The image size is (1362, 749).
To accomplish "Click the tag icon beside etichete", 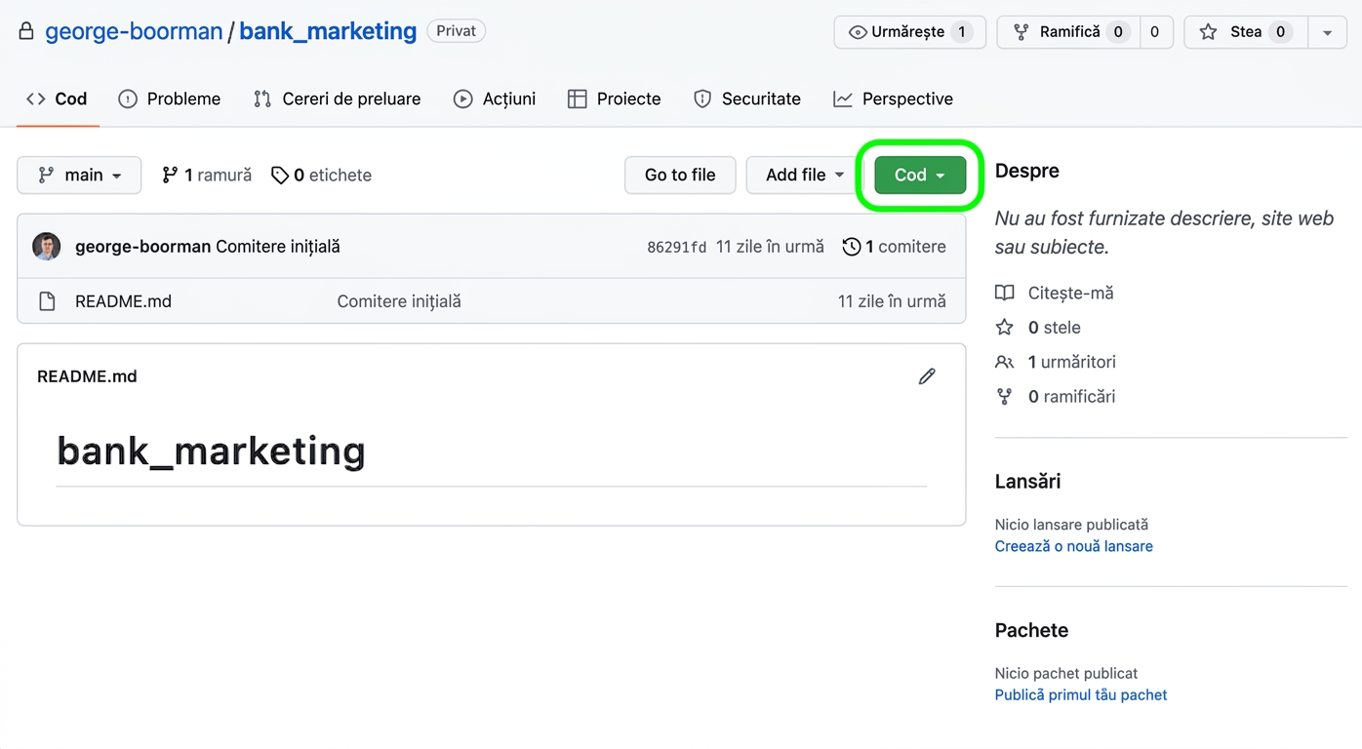I will [x=280, y=176].
